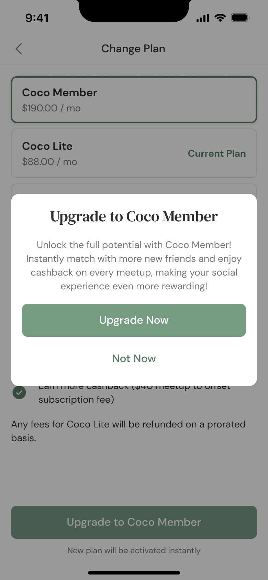
Task: Tap the back arrow icon
Action: point(19,49)
